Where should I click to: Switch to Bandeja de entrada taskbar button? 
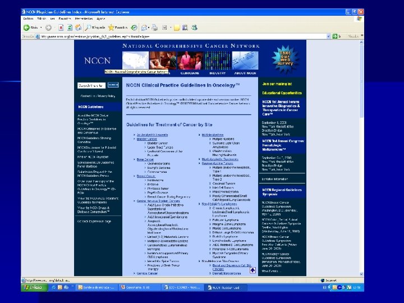(97, 287)
